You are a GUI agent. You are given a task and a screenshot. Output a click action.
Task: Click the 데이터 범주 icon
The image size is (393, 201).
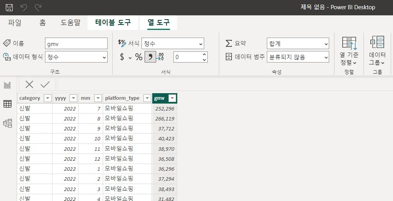click(x=228, y=57)
